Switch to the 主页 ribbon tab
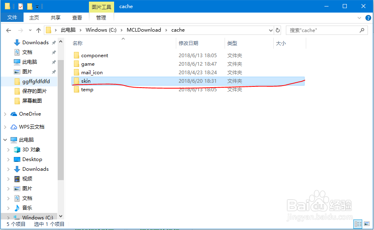374x230 pixels. pos(34,17)
